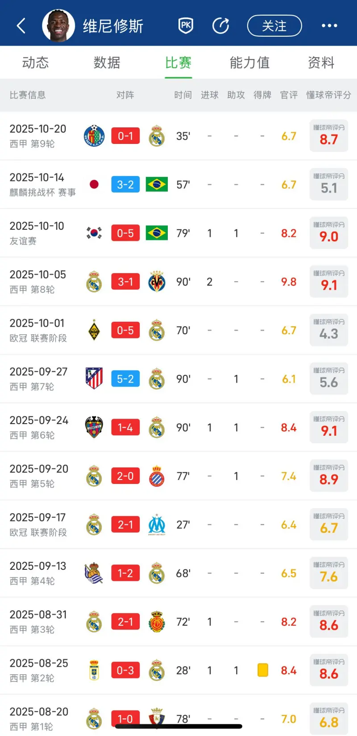Switch to the 数据 tab
Screen dimensions: 357x736
pyautogui.click(x=107, y=63)
